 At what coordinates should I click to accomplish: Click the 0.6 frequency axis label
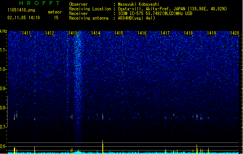point(3,146)
